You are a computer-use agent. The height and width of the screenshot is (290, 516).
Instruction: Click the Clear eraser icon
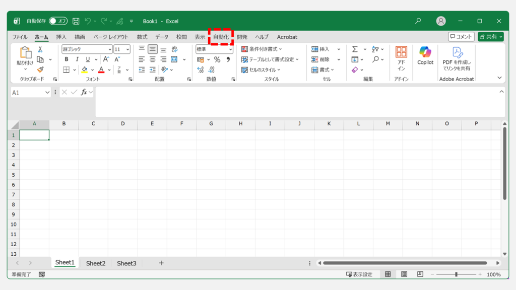[355, 69]
